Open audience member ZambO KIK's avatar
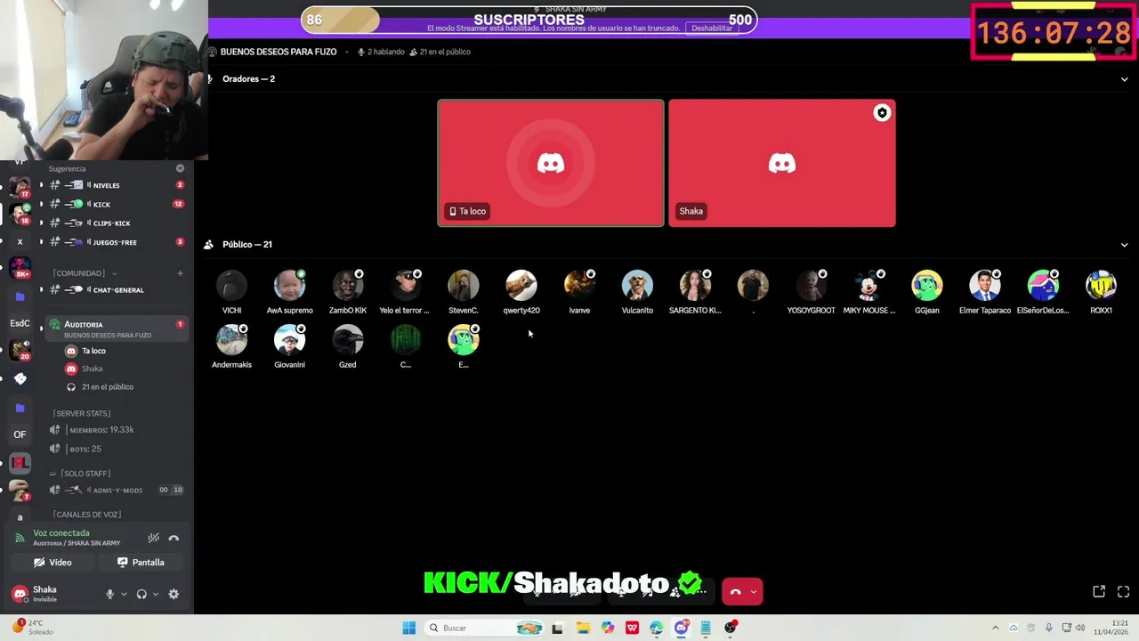 tap(348, 286)
